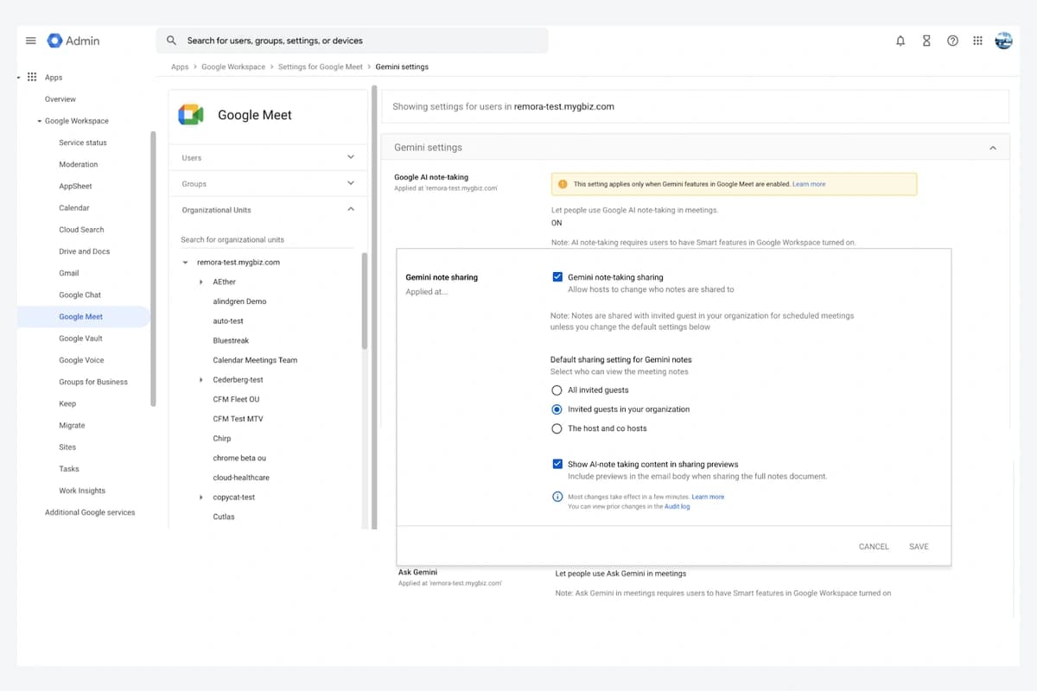Image resolution: width=1037 pixels, height=691 pixels.
Task: Click the Apps grid icon in sidebar
Action: click(x=32, y=77)
